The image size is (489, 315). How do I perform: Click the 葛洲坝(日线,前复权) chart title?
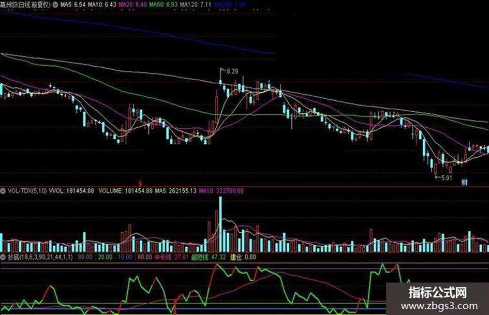[25, 5]
